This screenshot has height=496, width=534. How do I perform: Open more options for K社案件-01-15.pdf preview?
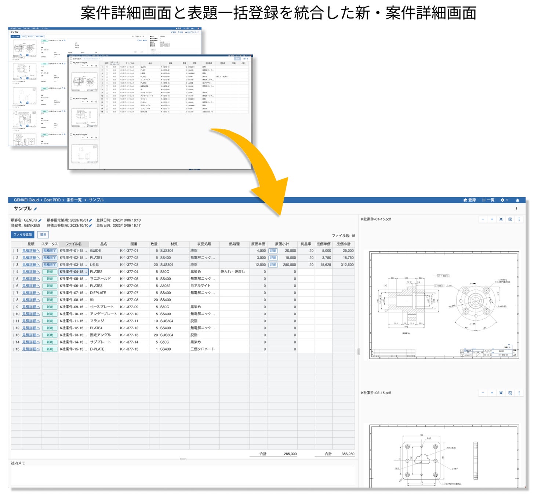519,219
